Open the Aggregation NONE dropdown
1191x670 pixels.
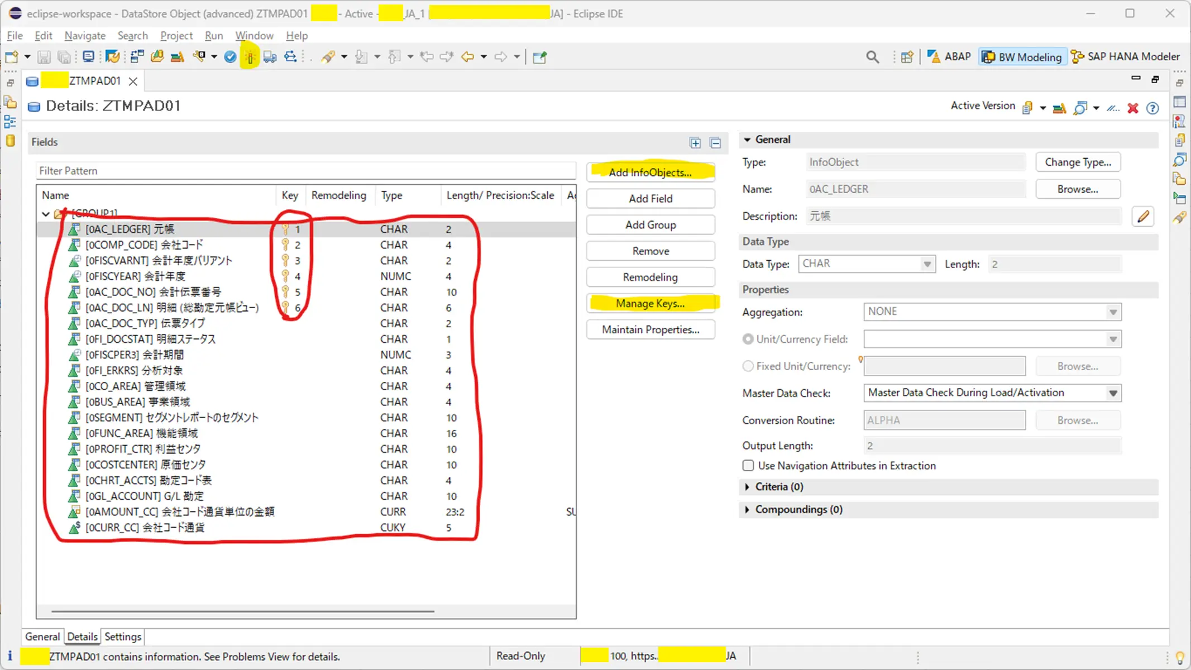tap(1113, 312)
